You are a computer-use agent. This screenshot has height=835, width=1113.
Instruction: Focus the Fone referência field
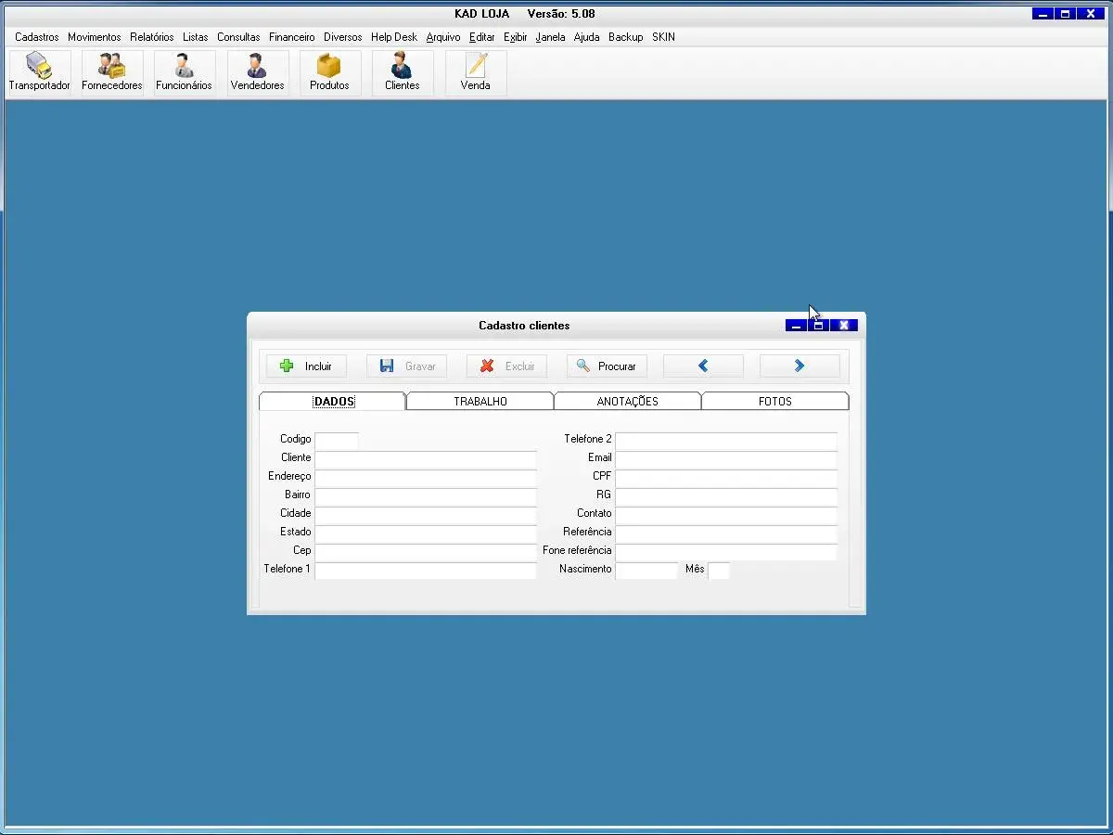[x=726, y=551]
